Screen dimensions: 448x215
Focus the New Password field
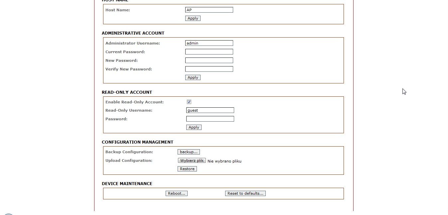(209, 60)
